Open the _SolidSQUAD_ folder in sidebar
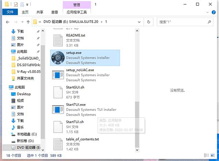 click(28, 58)
